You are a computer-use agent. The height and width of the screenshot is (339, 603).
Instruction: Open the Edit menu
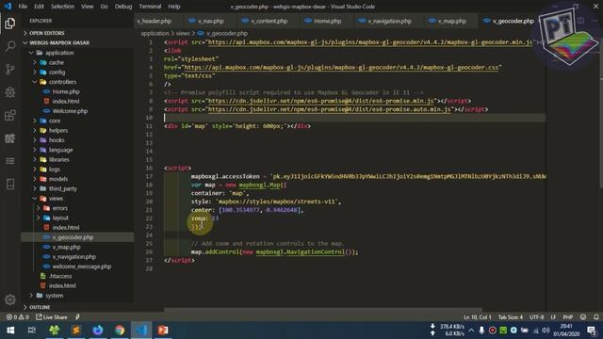coord(39,7)
